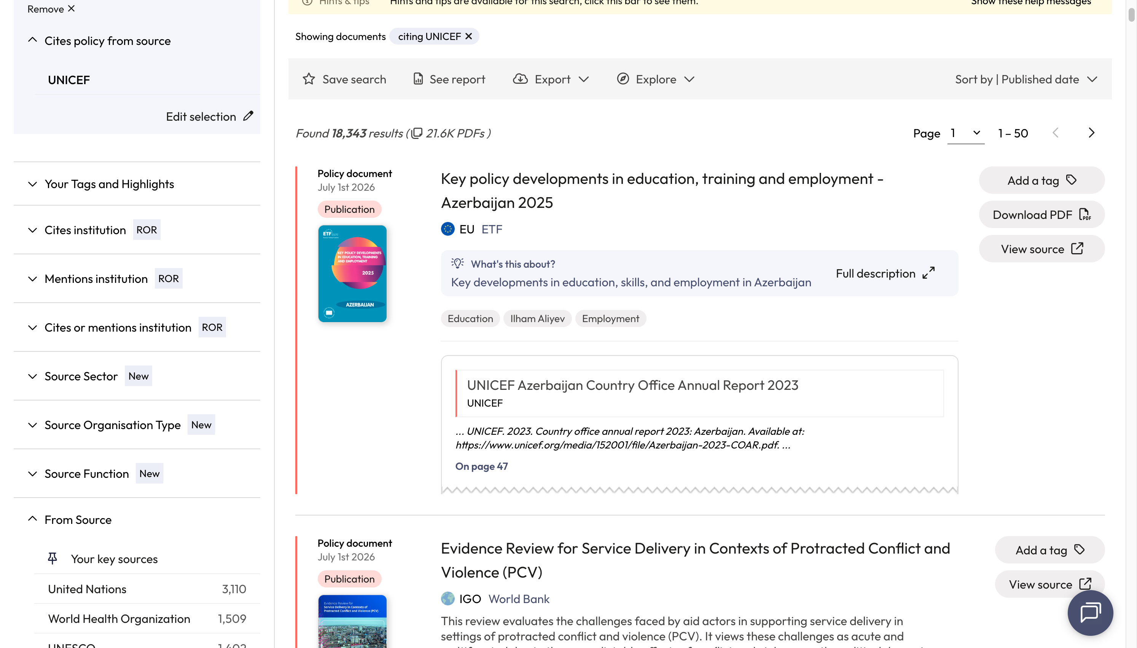The width and height of the screenshot is (1137, 648).
Task: Remove the citing UNICEF filter chip
Action: coord(469,37)
